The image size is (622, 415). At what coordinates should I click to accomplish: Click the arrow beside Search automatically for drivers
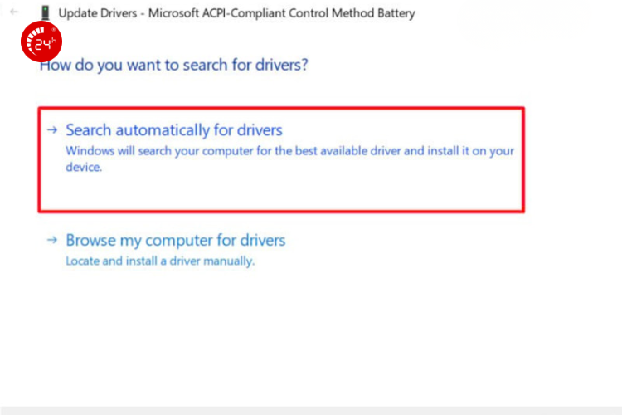52,130
